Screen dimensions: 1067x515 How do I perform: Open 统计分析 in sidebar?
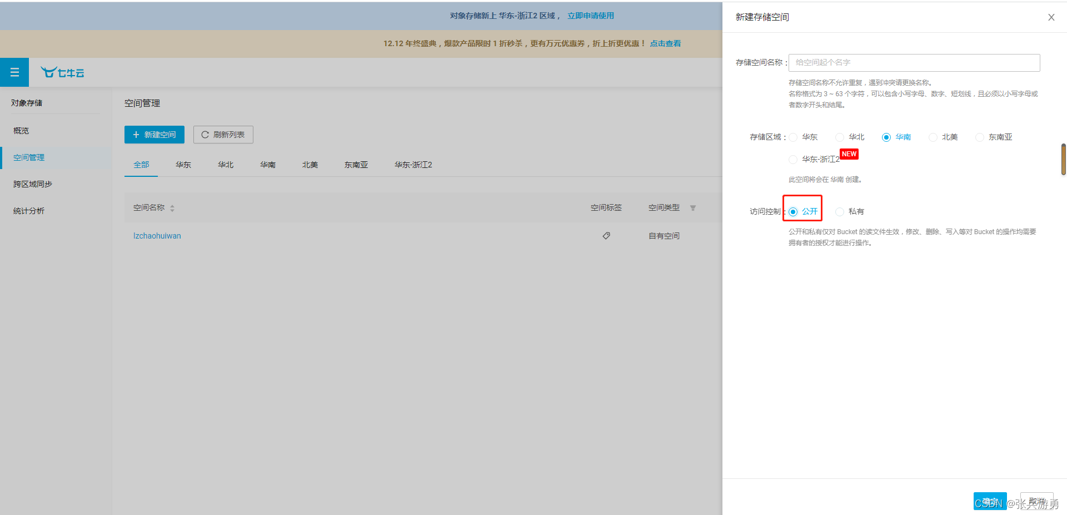(29, 211)
